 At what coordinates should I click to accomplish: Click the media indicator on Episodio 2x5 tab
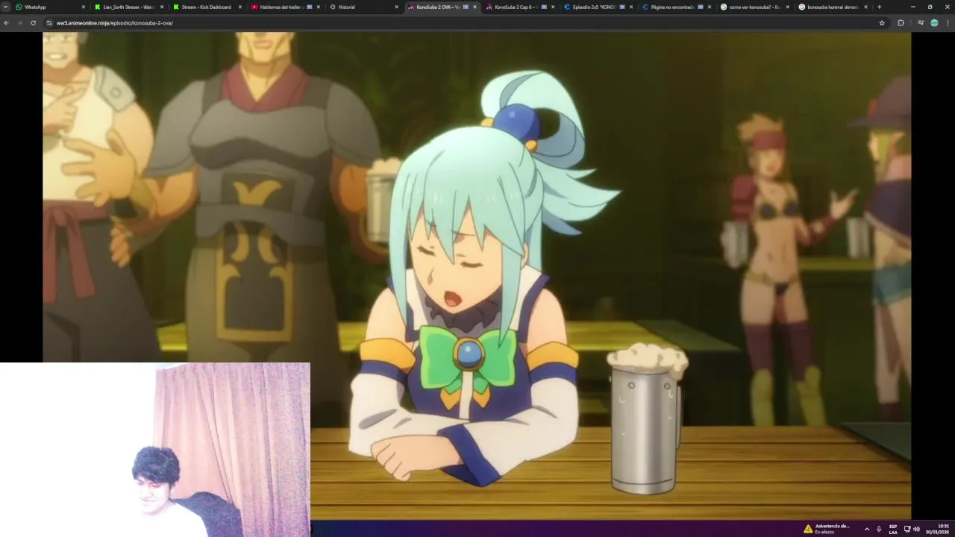click(622, 7)
